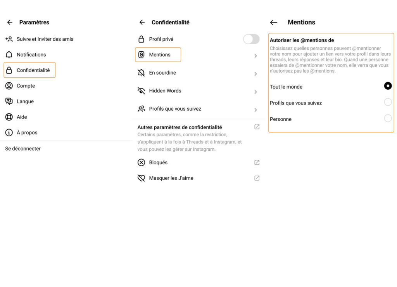397x287 pixels.
Task: Click the bell icon beside Notifications
Action: coord(9,54)
